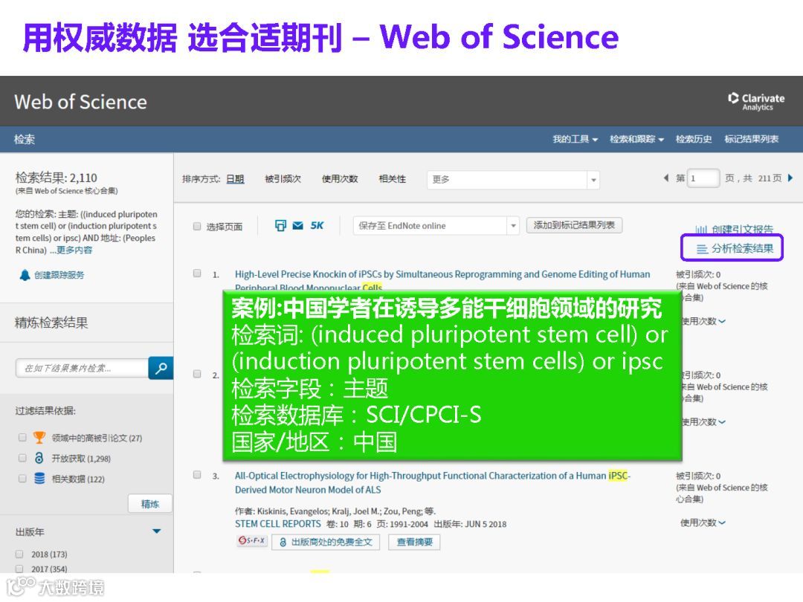Expand 使用次数 for result 1

tap(703, 322)
